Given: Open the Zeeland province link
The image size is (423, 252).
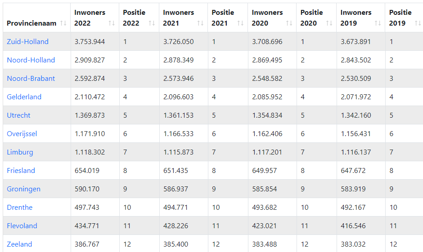Looking at the screenshot, I should click(19, 244).
